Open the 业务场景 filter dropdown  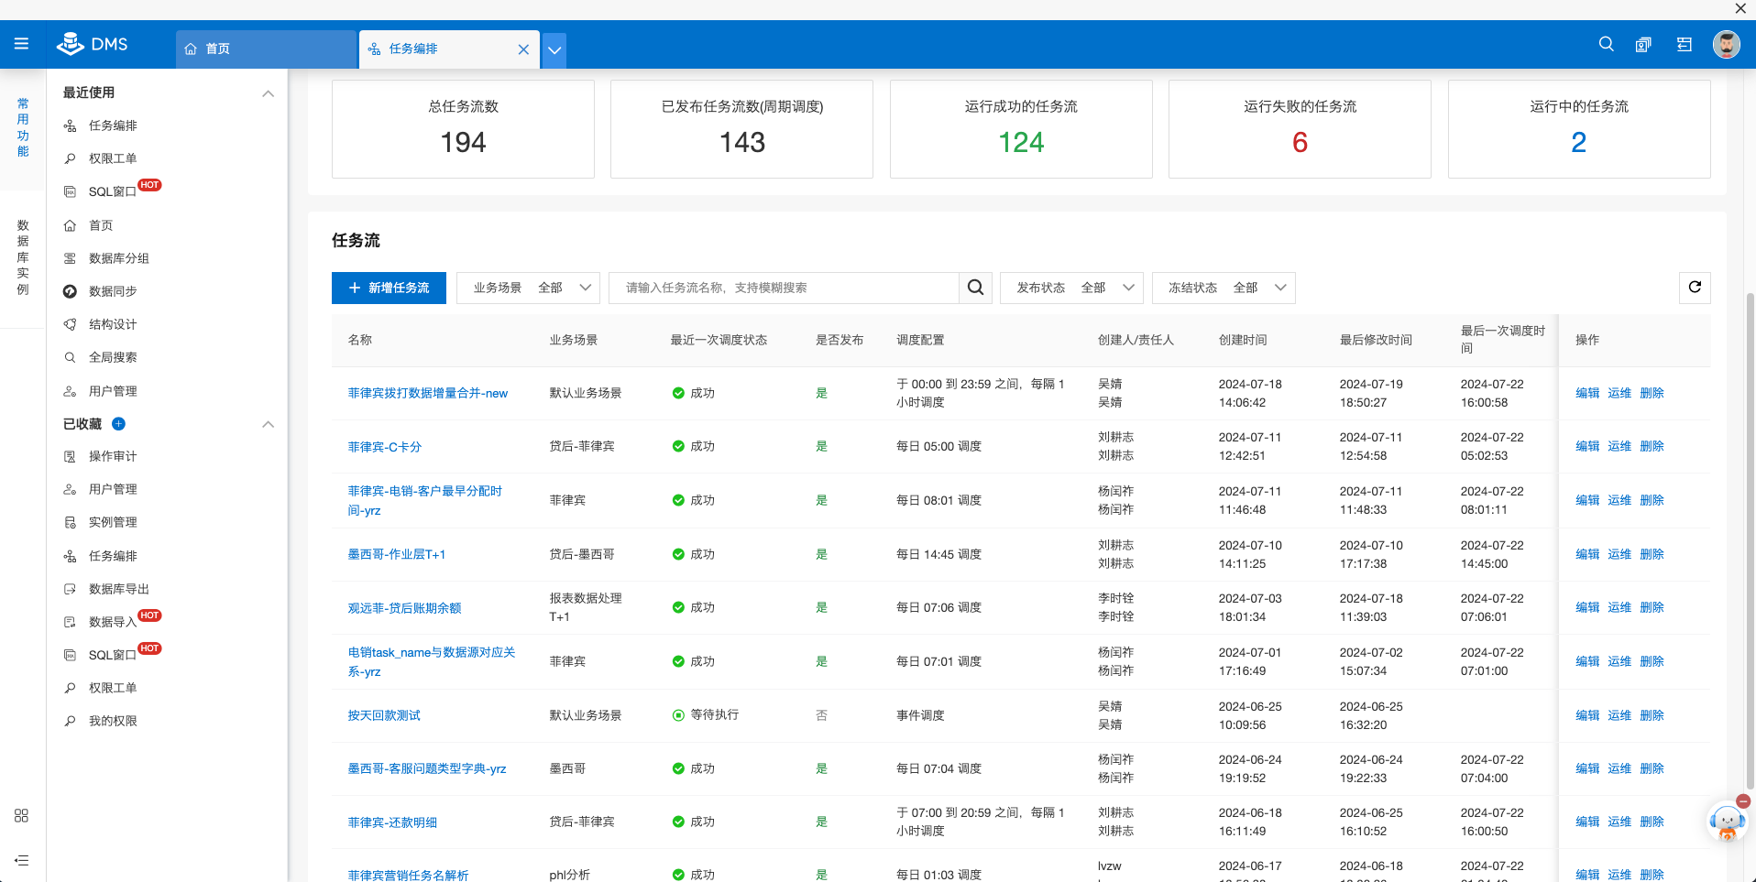coord(529,288)
